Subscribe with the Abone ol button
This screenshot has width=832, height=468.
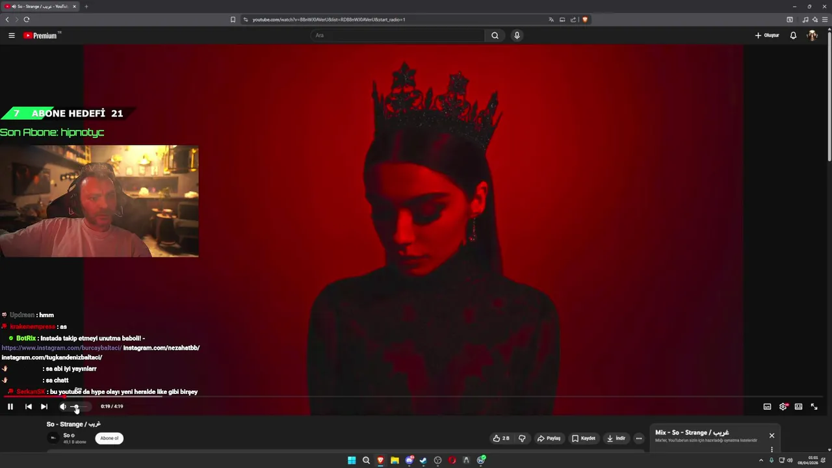[109, 438]
